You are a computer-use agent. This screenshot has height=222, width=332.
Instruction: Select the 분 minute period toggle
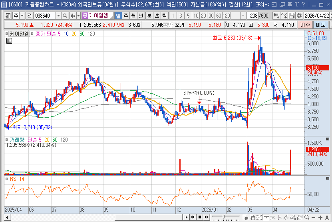click(149, 16)
